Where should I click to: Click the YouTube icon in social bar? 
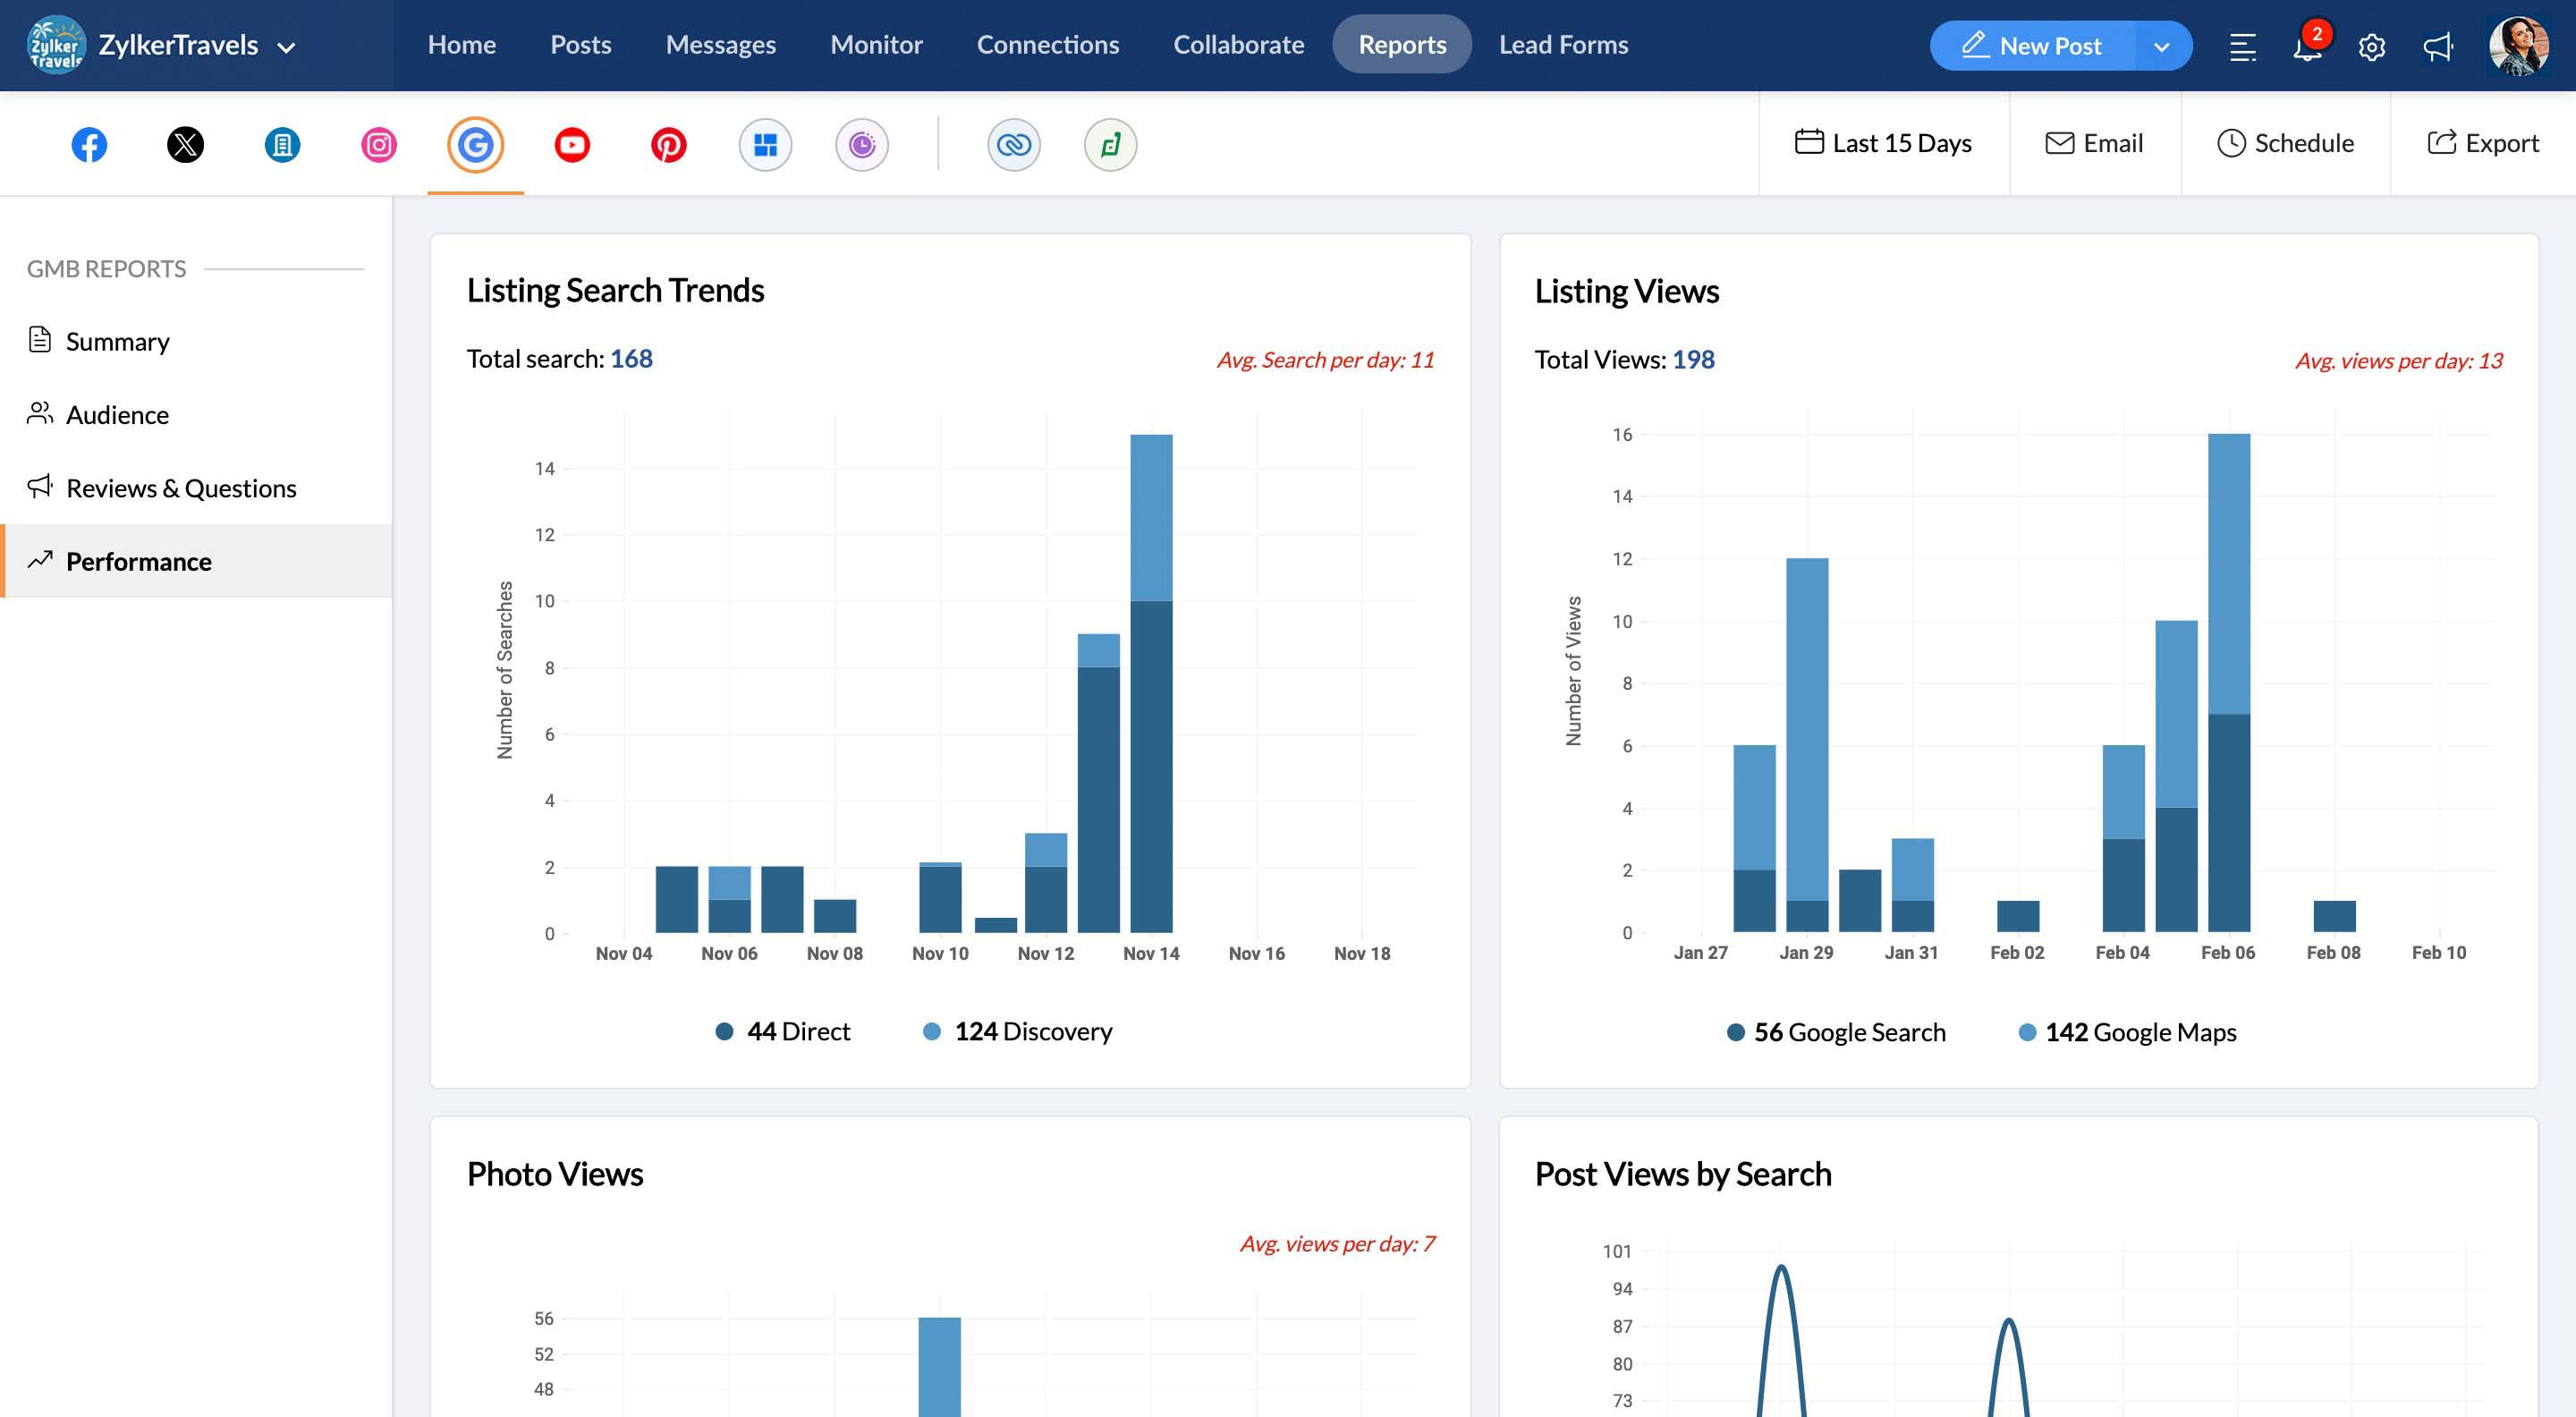point(572,143)
